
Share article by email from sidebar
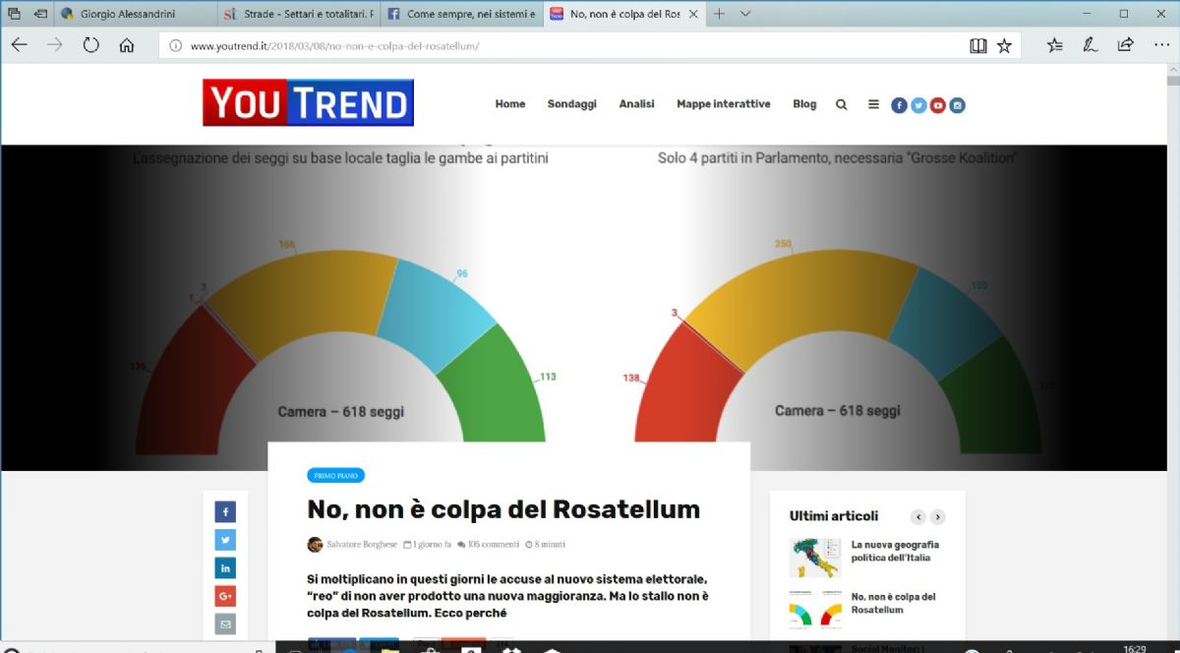(x=225, y=624)
